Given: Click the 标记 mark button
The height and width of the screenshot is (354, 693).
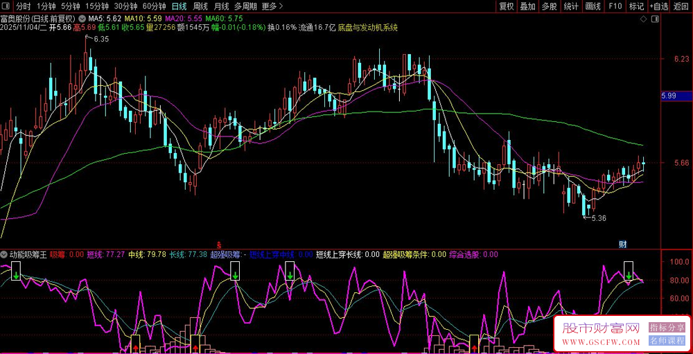Looking at the screenshot, I should [x=636, y=6].
